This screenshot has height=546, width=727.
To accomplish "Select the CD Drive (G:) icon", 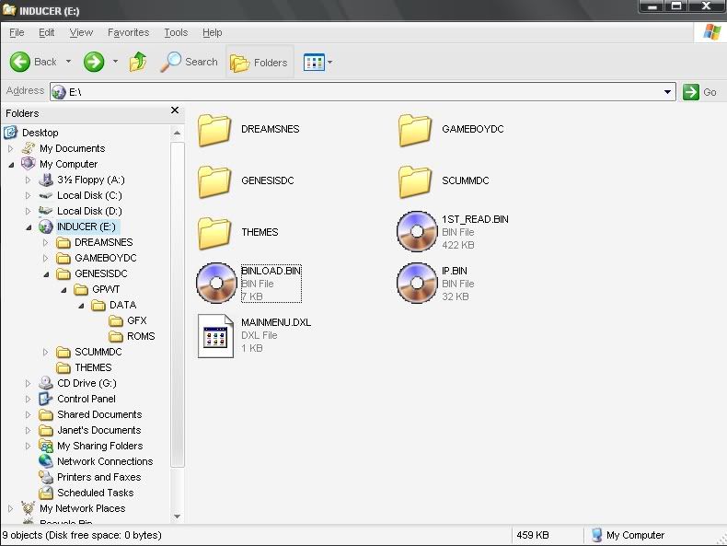I will tap(45, 383).
